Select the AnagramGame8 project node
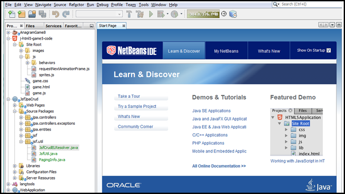This screenshot has width=345, height=194. [x=33, y=32]
